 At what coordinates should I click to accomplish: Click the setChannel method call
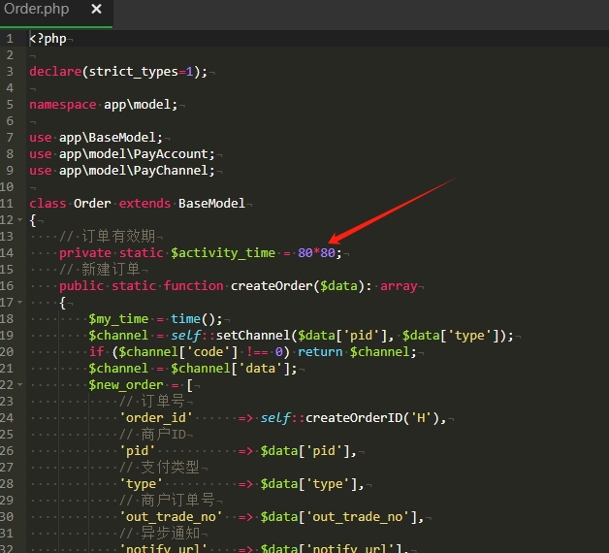pos(253,336)
